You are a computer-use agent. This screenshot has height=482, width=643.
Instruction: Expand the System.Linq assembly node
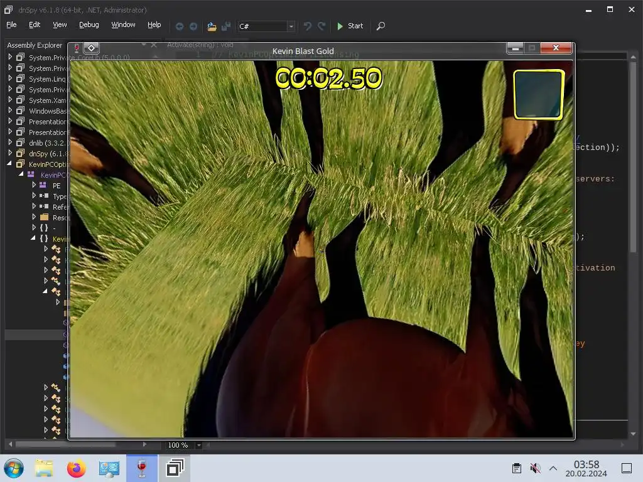10,78
